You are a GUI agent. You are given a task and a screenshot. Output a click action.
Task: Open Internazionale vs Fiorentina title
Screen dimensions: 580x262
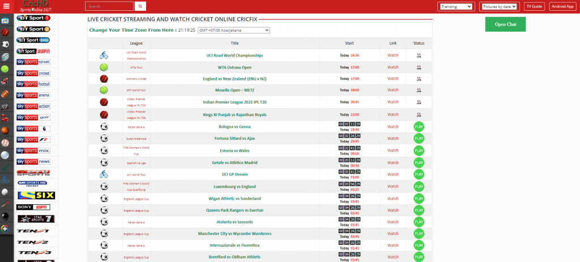(x=234, y=246)
